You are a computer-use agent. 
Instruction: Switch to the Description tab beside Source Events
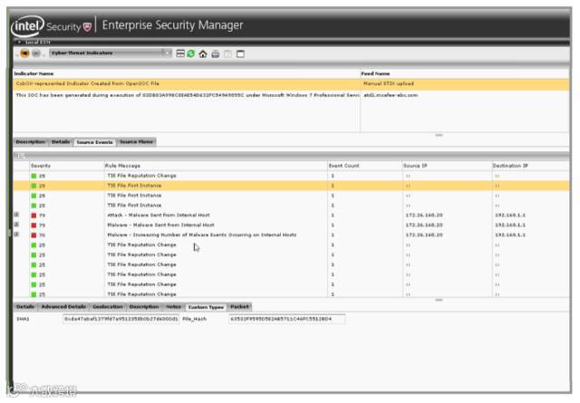tap(31, 142)
